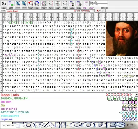Expand the dropdown beside the Isaac Luria list header
This screenshot has width=138, height=129.
pyautogui.click(x=137, y=95)
